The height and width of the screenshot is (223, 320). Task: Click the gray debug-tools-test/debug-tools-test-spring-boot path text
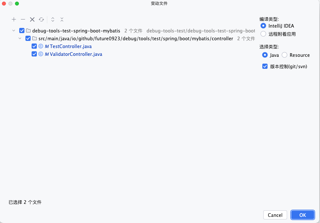[x=201, y=31]
